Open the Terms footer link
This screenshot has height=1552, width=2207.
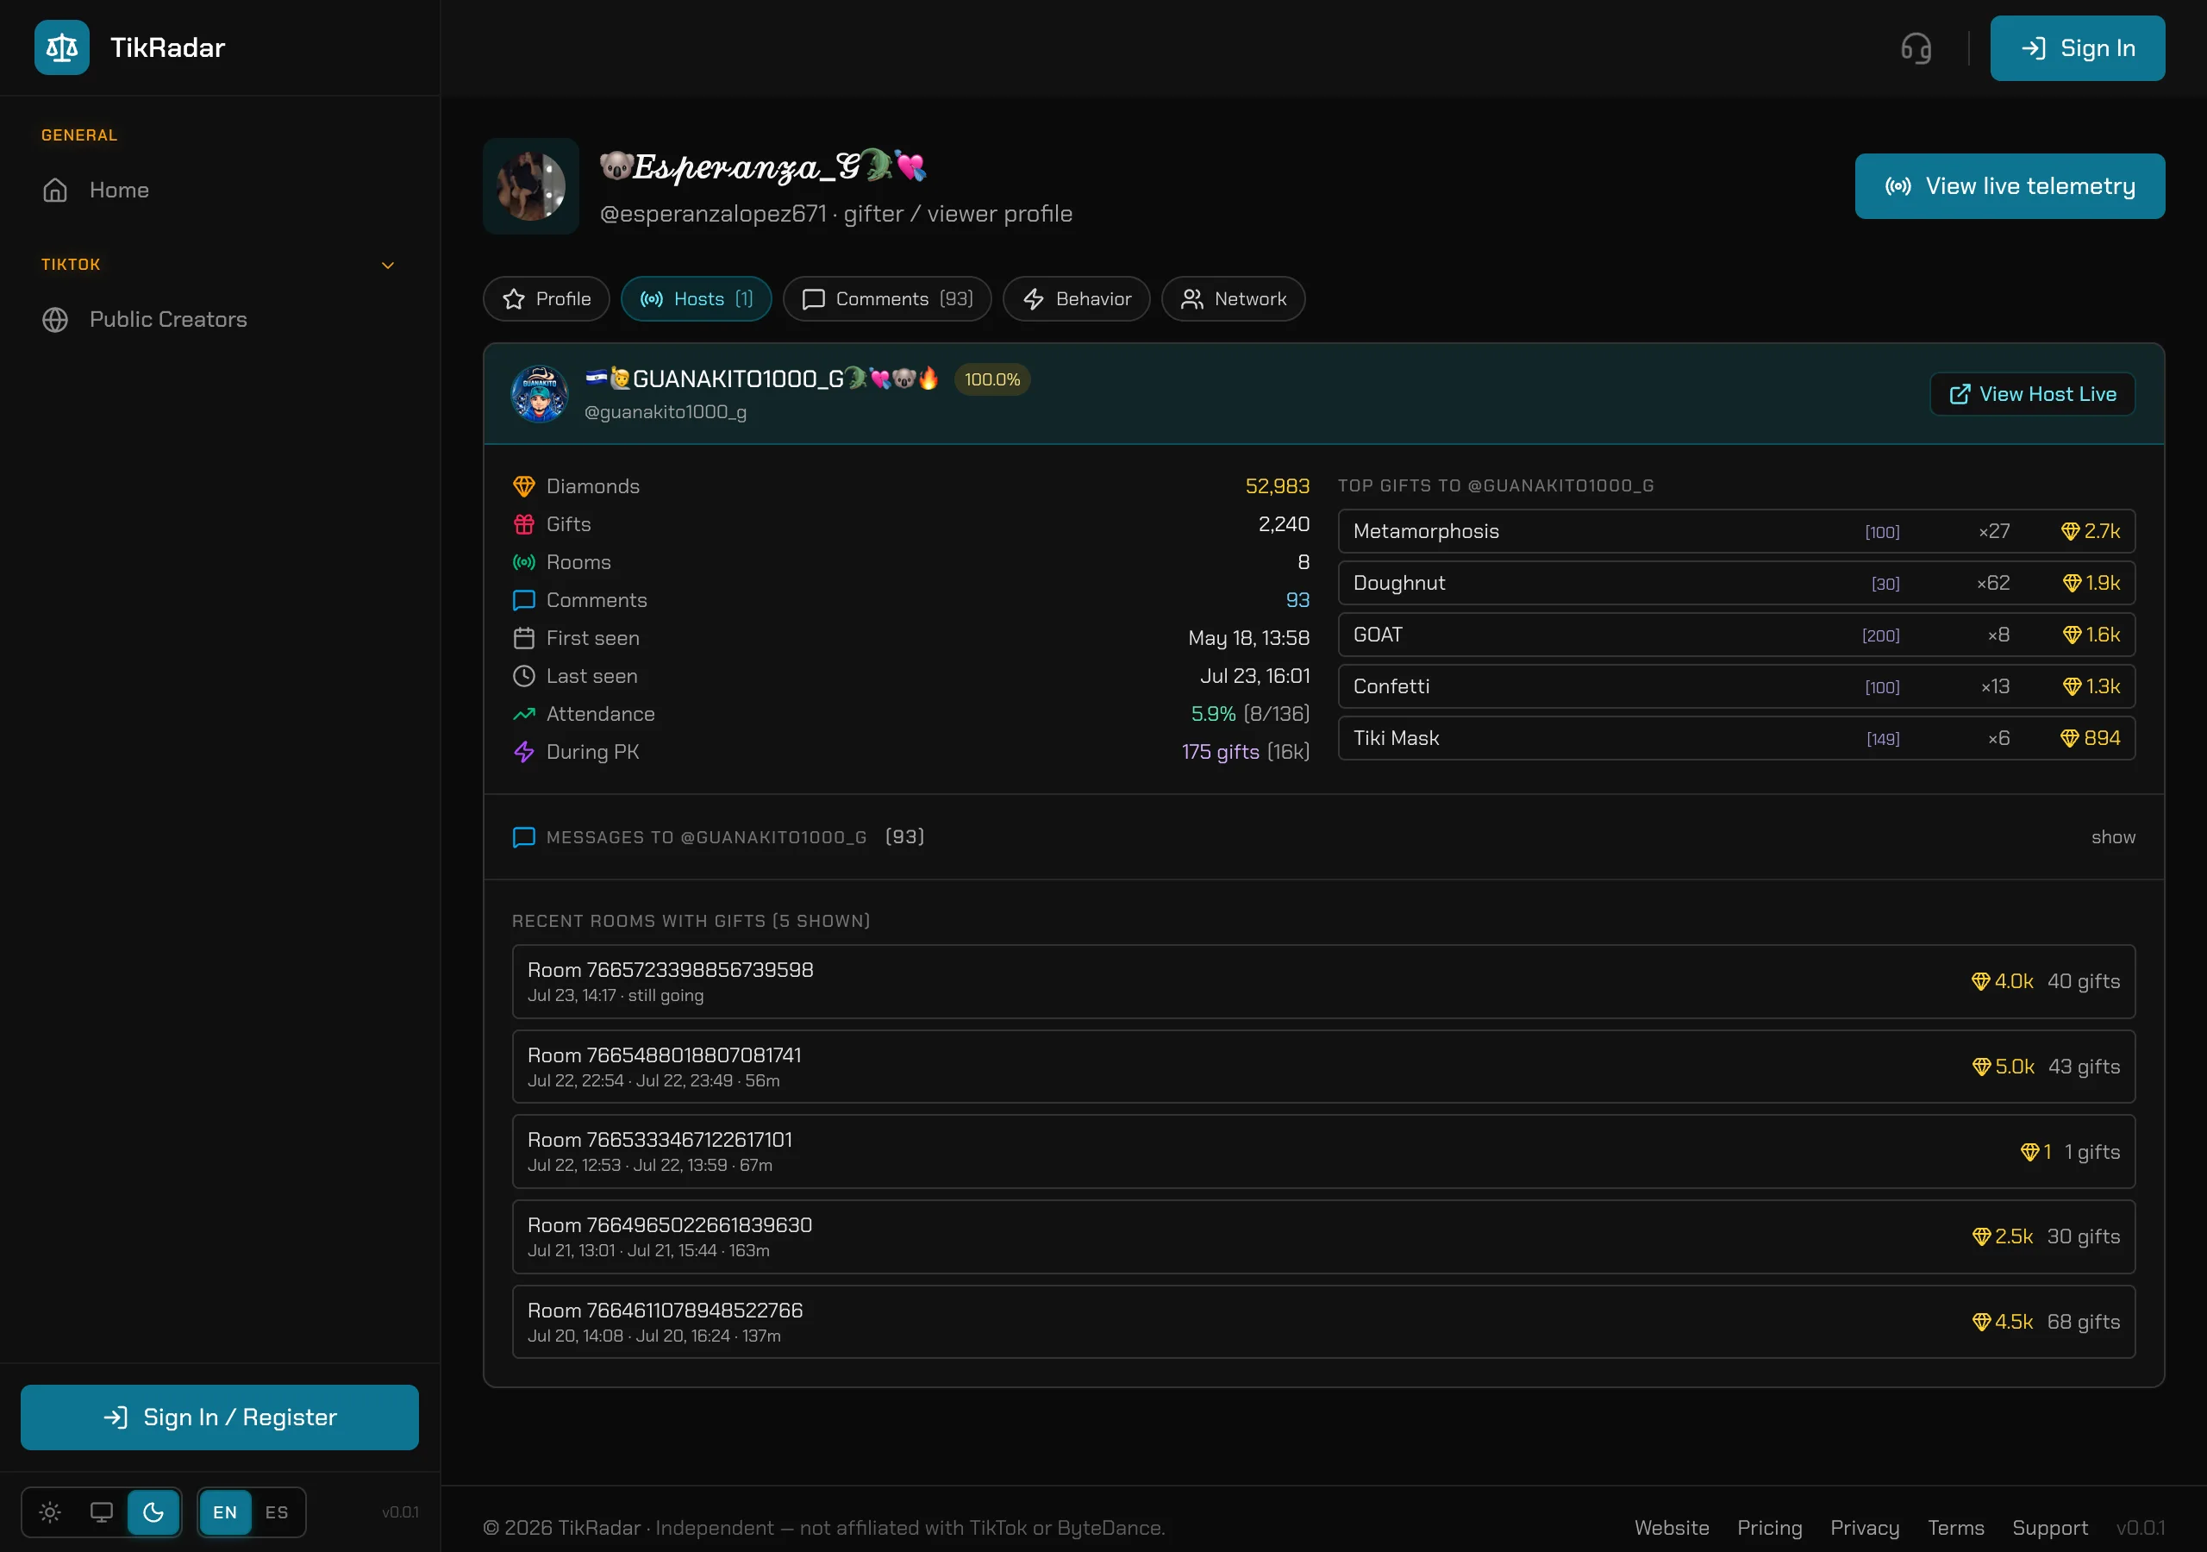coord(1956,1528)
